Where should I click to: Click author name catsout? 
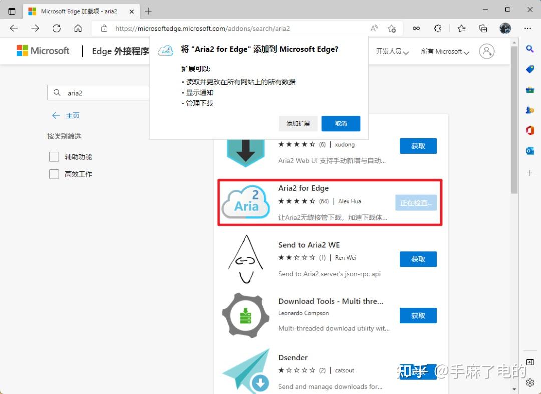click(344, 370)
